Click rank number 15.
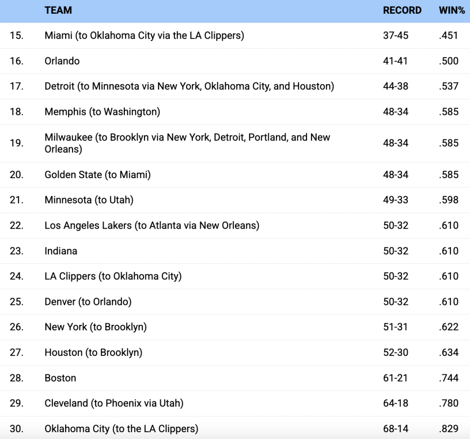Viewport: 470px width, 439px height. (17, 35)
